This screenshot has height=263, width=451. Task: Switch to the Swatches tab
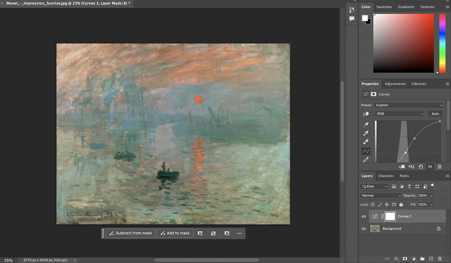384,7
